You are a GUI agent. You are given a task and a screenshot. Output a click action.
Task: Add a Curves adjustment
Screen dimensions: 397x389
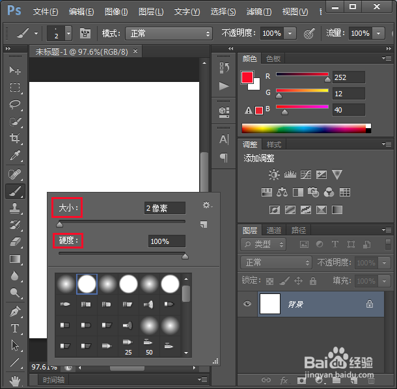click(306, 174)
